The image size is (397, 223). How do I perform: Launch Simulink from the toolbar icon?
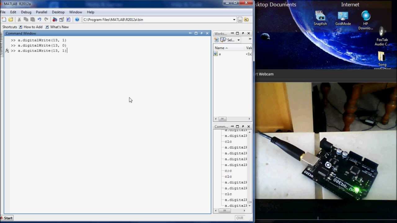55,20
